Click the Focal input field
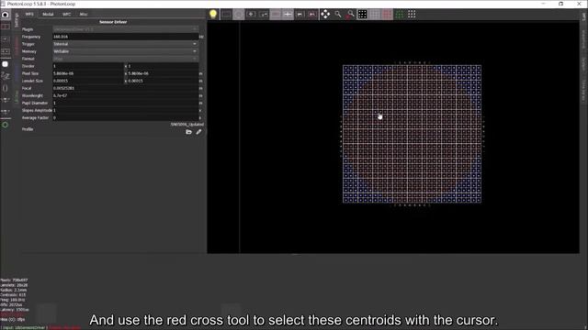The image size is (588, 330). point(125,88)
